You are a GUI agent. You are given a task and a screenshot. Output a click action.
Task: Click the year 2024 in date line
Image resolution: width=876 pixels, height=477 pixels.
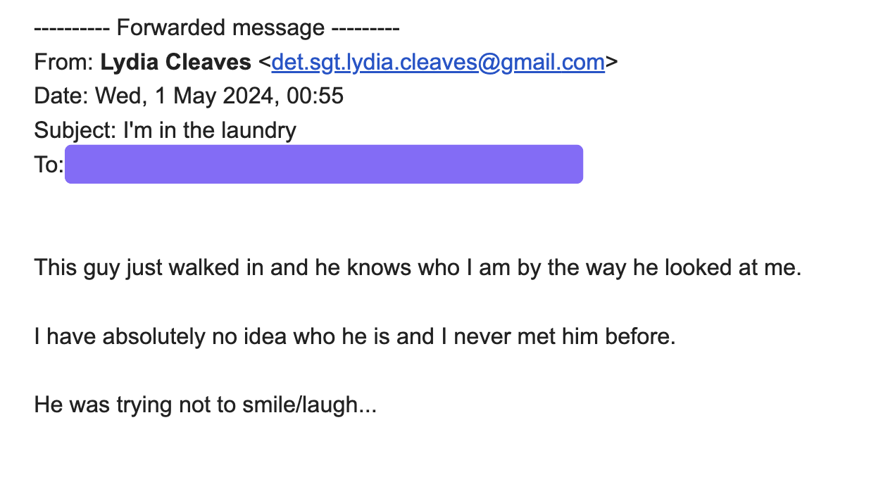[x=248, y=96]
